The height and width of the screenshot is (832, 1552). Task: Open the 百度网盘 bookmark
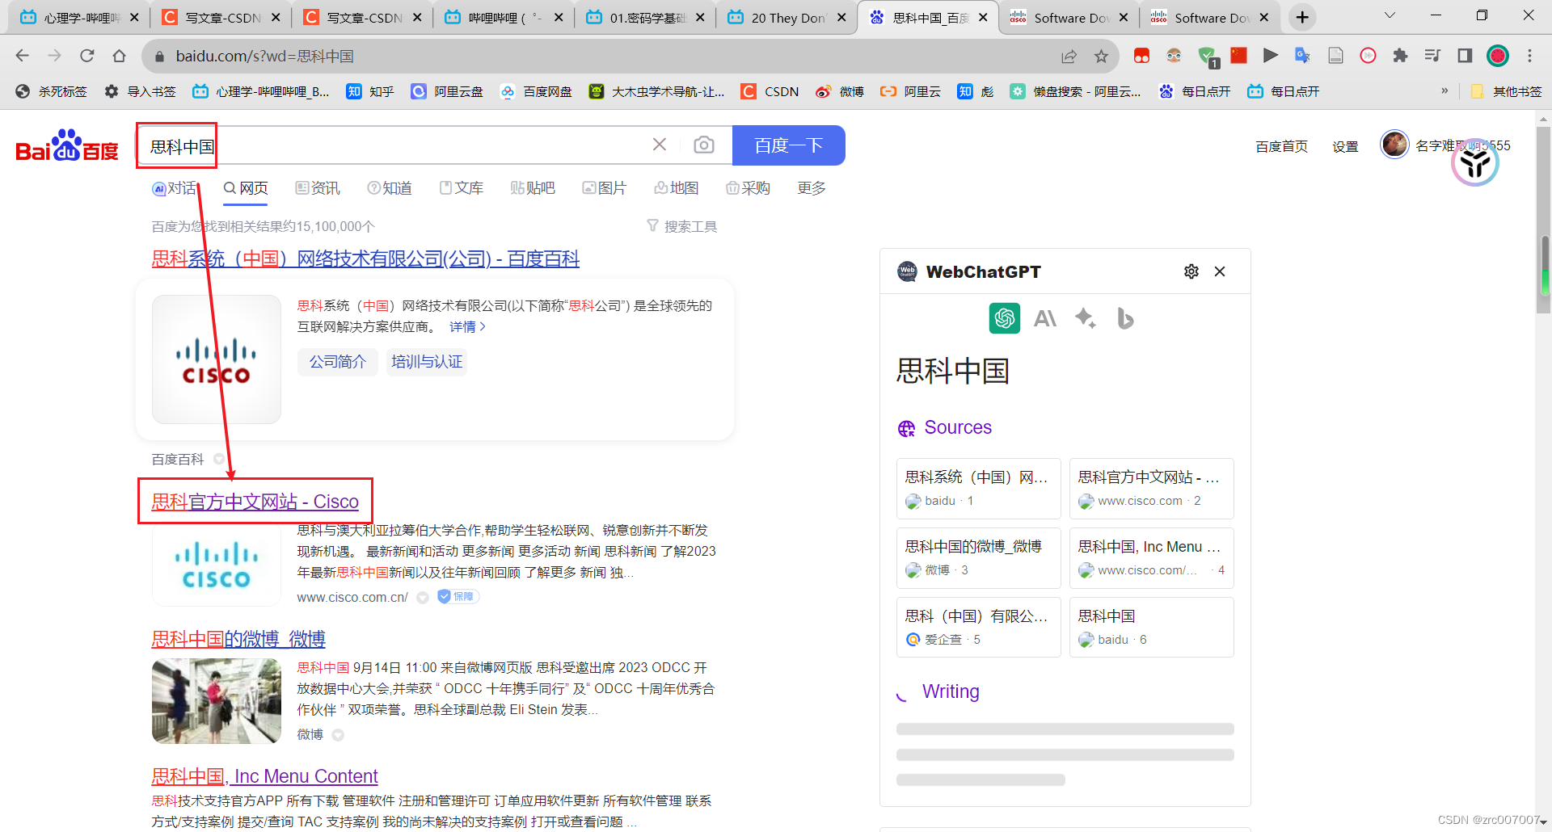537,91
